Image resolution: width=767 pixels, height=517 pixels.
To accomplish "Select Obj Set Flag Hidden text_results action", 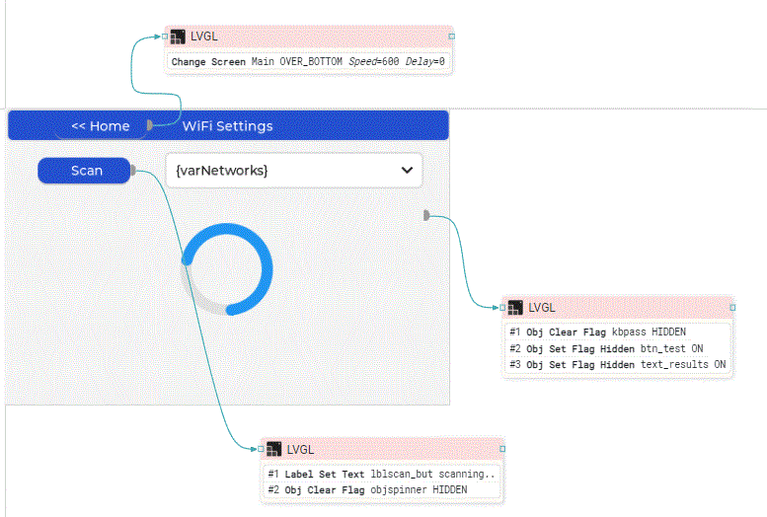I will click(x=617, y=364).
